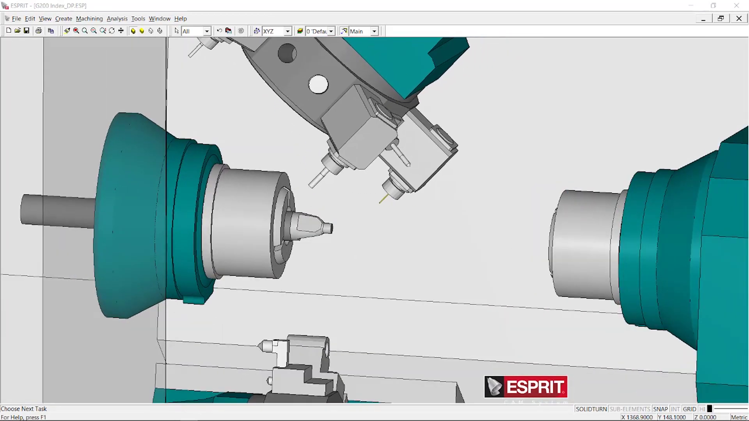Click the black color swatch in status bar
The image size is (749, 421).
(710, 409)
